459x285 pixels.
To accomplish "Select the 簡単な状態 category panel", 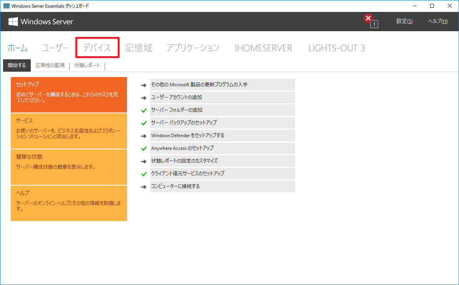I will click(x=69, y=167).
